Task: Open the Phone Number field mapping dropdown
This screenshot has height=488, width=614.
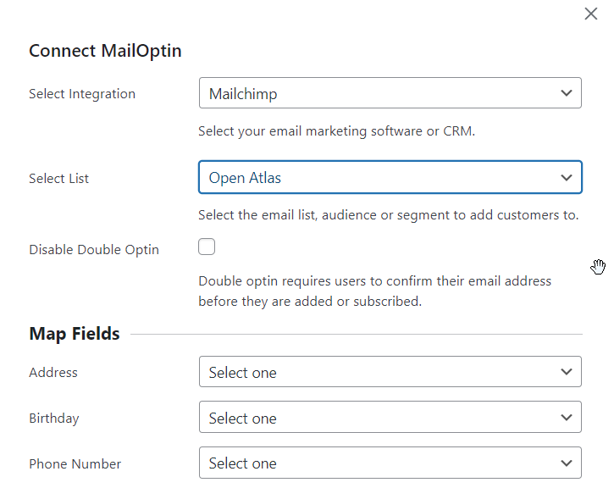Action: [x=390, y=463]
